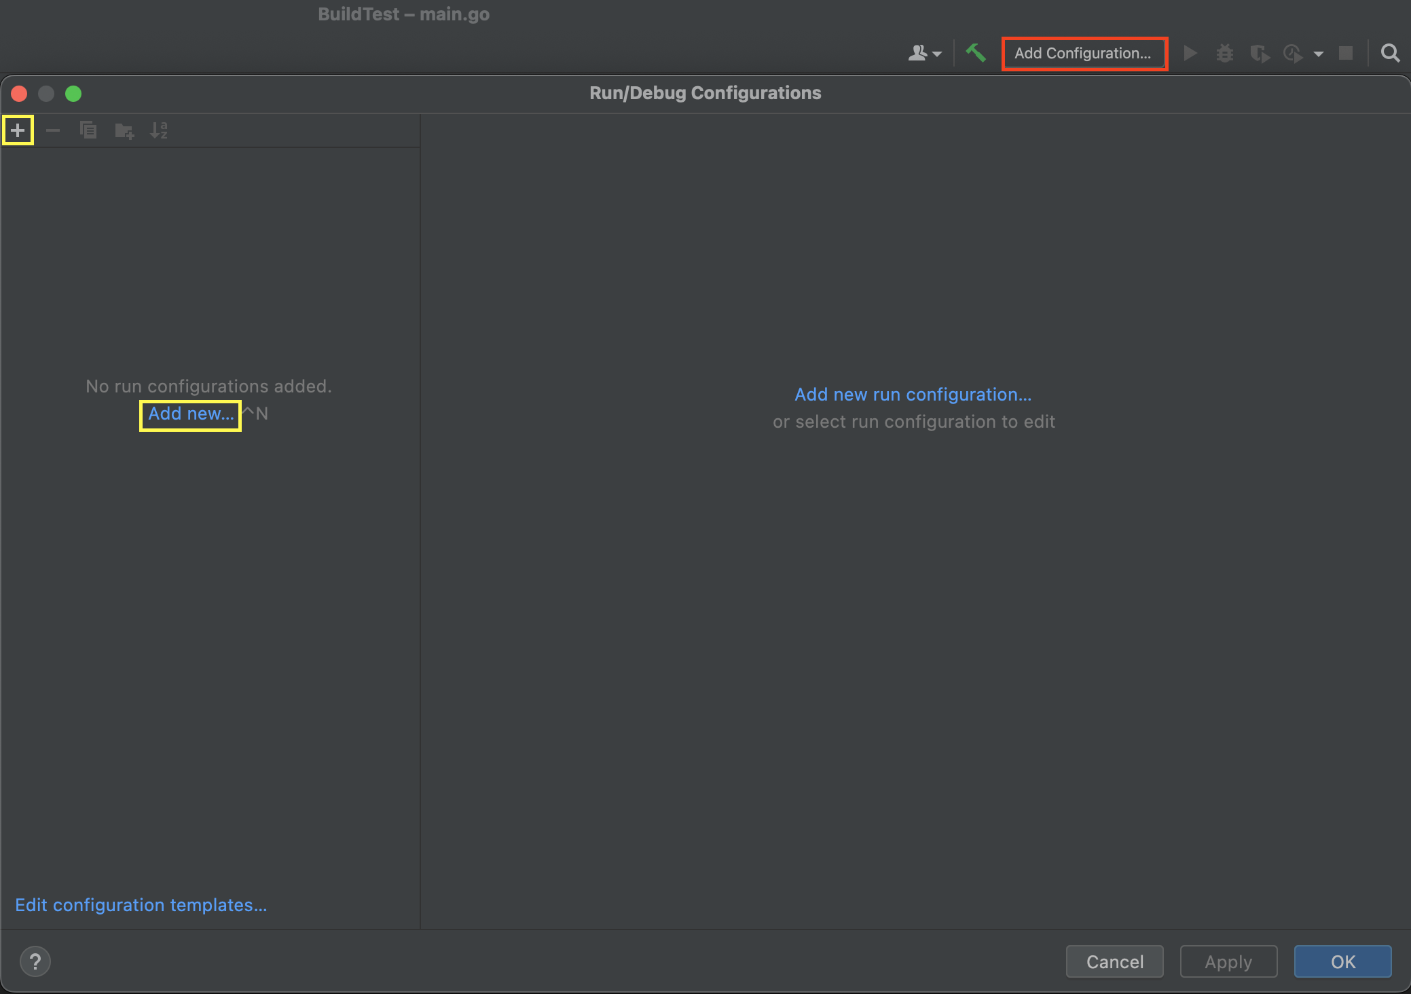Viewport: 1411px width, 994px height.
Task: Click the Run with Coverage icon
Action: 1260,53
